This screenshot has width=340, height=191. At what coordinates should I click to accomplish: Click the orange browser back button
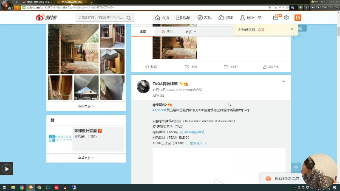(17, 8)
